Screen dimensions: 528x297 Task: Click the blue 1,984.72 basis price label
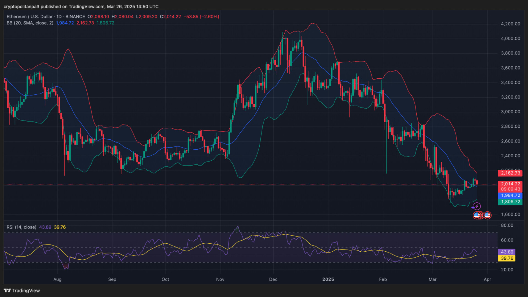(510, 196)
